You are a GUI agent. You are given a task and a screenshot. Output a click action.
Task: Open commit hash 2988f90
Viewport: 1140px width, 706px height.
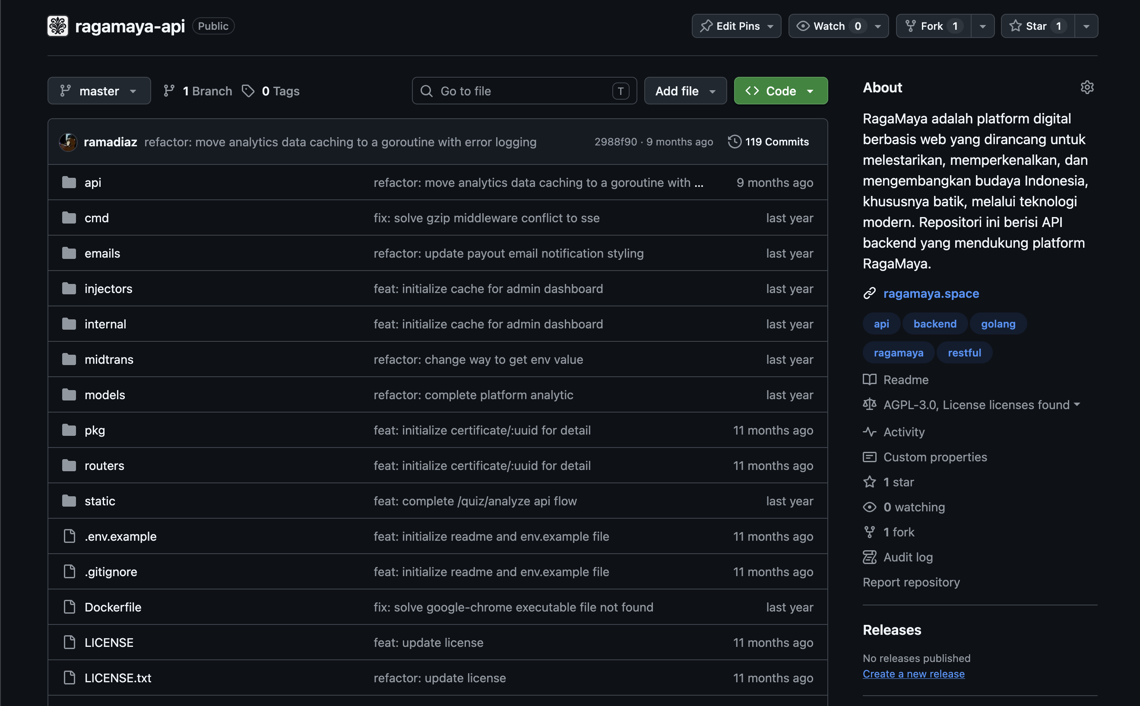coord(616,142)
